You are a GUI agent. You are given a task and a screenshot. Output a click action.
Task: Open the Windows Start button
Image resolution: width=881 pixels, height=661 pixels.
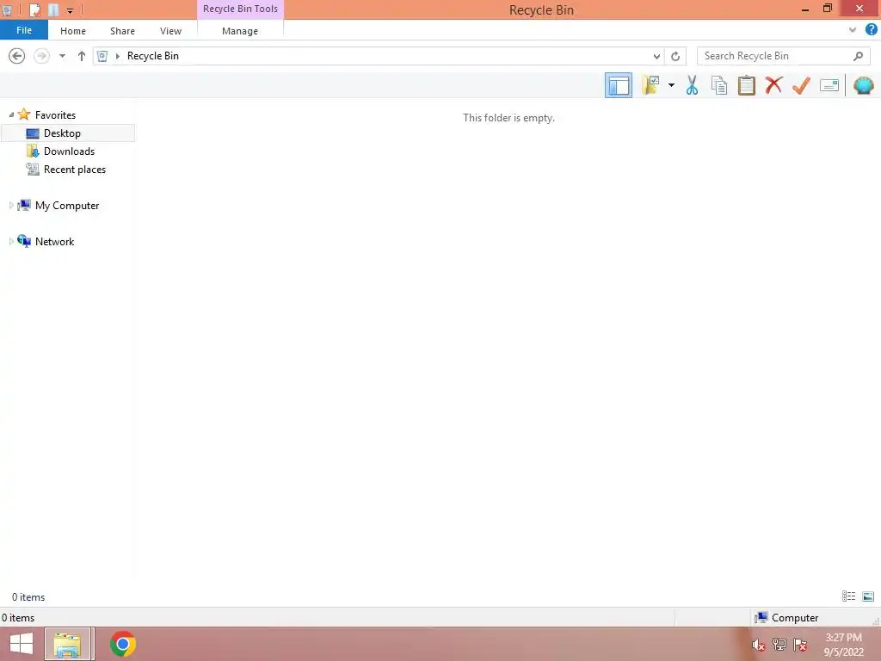[22, 644]
